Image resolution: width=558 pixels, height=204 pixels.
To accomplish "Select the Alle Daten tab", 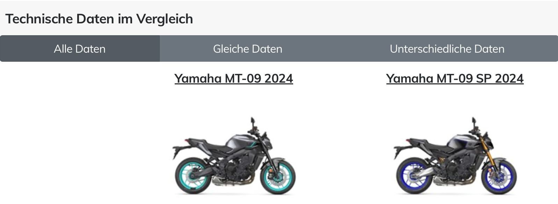I will click(80, 49).
